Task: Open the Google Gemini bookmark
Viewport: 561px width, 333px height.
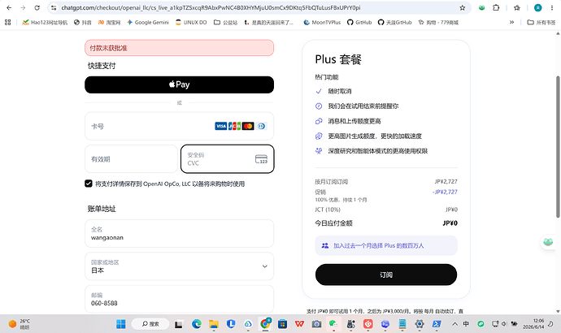Action: coord(147,22)
